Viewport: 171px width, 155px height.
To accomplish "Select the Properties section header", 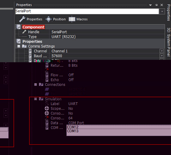I will click(32, 41).
